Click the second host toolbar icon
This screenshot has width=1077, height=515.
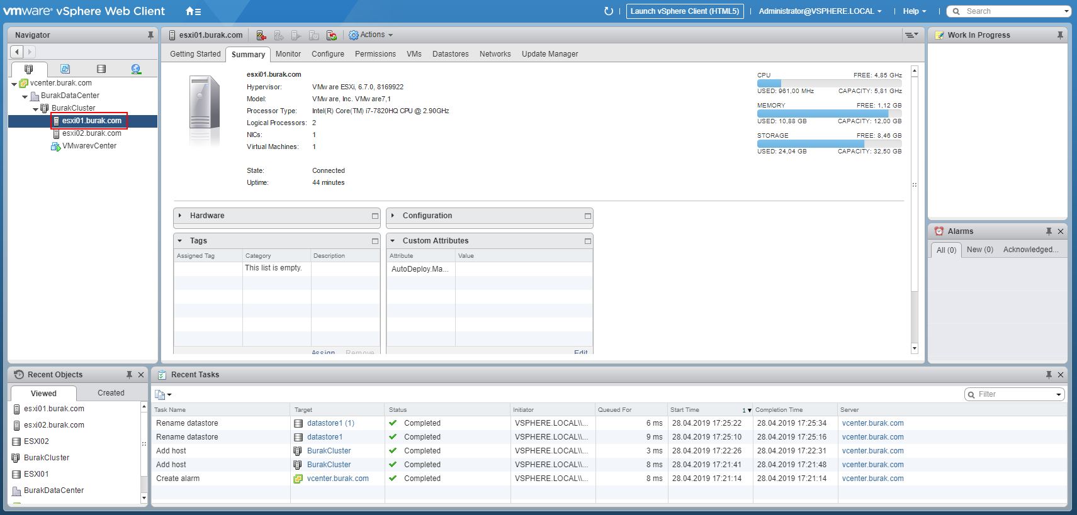coord(279,35)
